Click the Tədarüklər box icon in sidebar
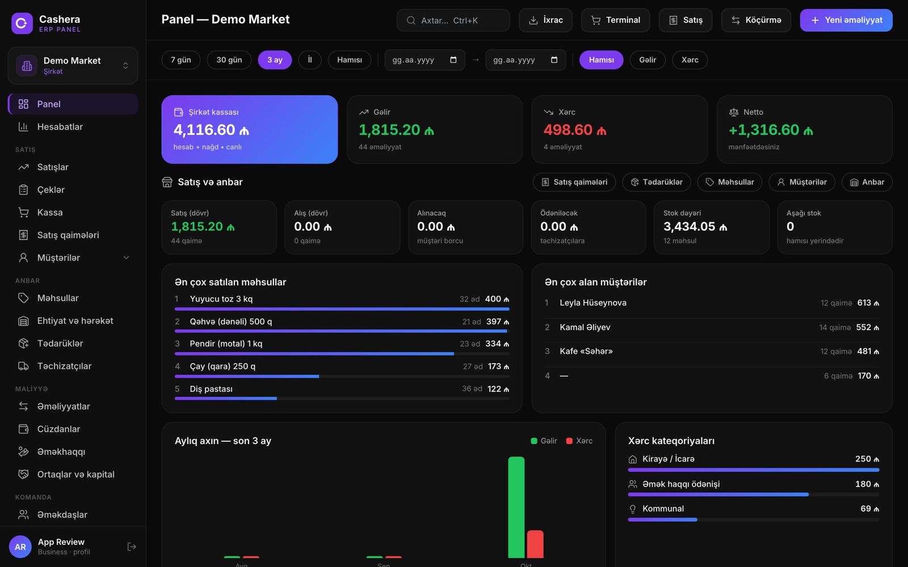 [23, 343]
